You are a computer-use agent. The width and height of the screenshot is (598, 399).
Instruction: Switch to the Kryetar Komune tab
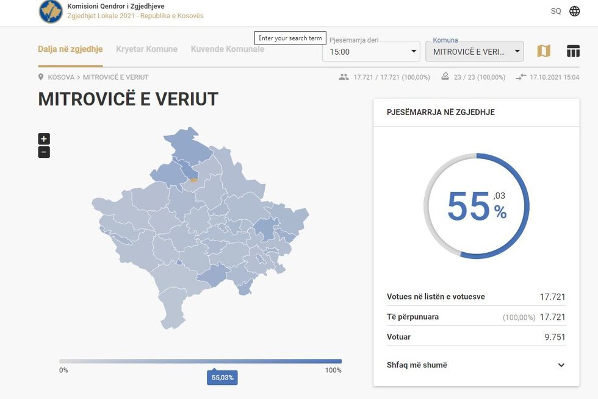146,49
